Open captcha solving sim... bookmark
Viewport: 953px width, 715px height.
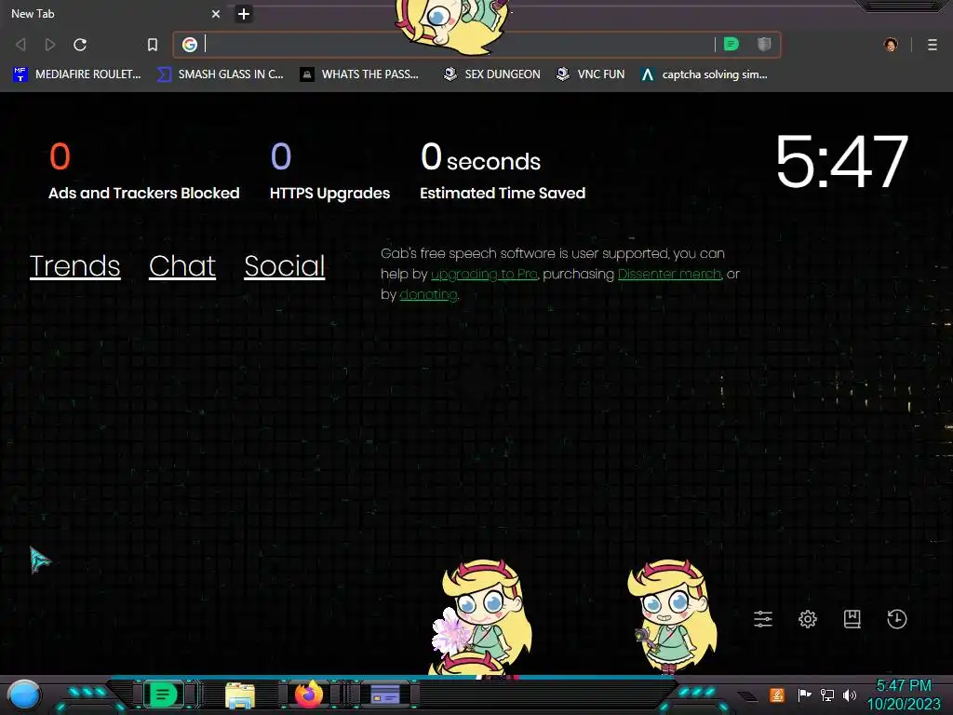(704, 74)
